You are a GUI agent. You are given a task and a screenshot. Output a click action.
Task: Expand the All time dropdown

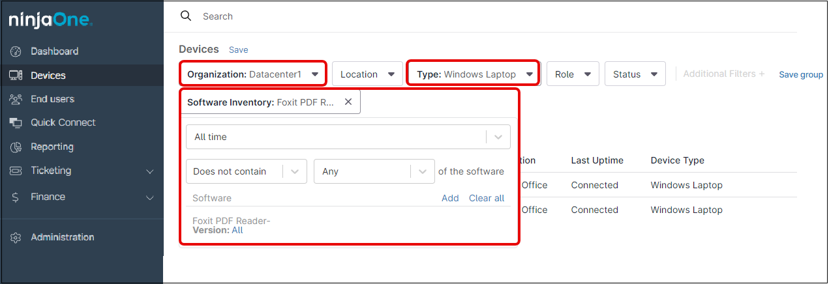click(498, 137)
